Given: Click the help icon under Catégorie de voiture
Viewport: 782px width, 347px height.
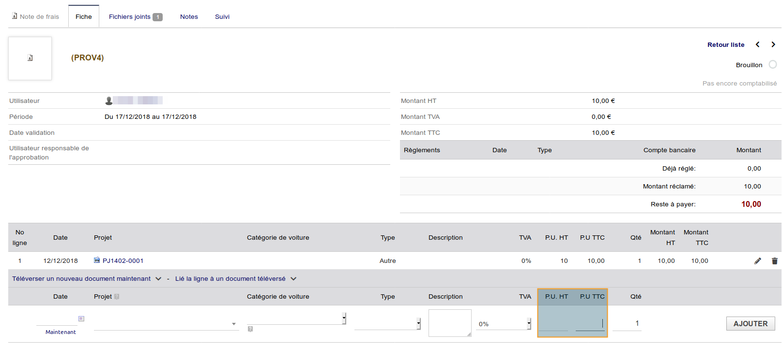Looking at the screenshot, I should pos(250,329).
